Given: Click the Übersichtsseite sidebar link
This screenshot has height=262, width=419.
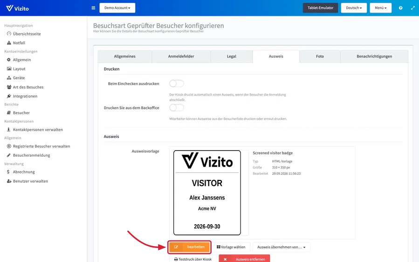Looking at the screenshot, I should (x=27, y=34).
